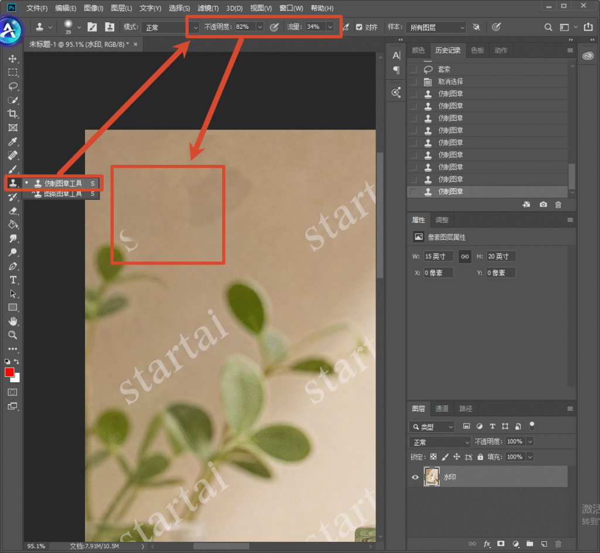Select the Eraser tool
600x553 pixels.
tap(13, 211)
